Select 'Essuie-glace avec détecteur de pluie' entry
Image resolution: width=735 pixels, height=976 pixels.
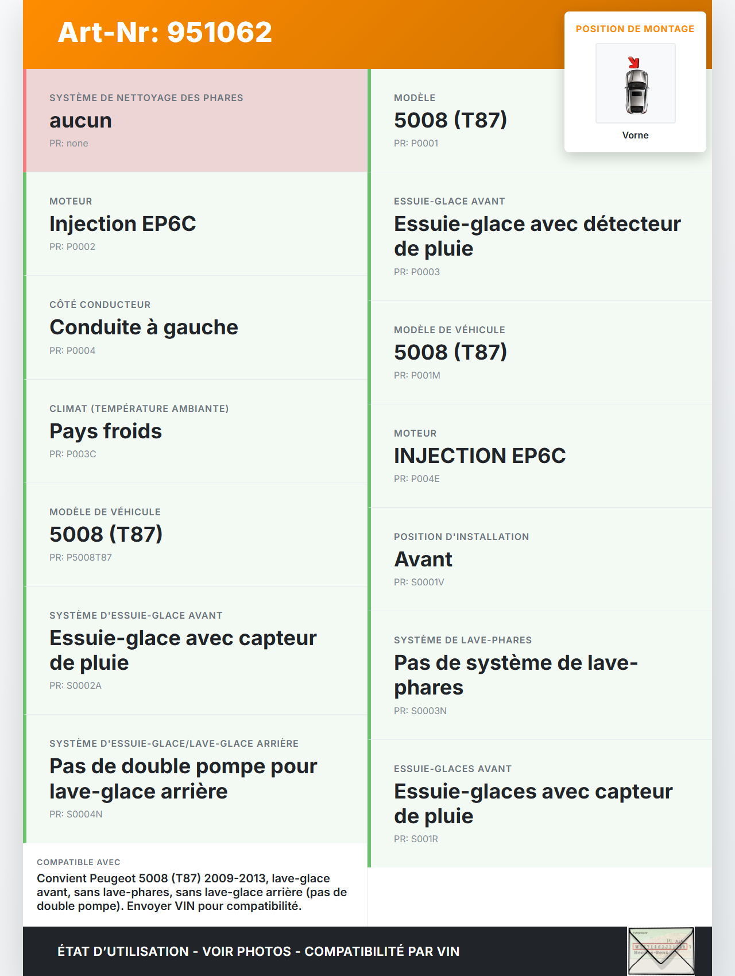pyautogui.click(x=540, y=237)
